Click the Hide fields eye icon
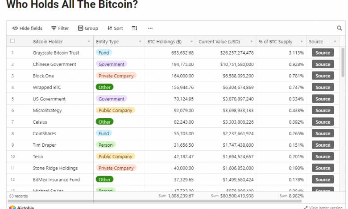 (15, 28)
